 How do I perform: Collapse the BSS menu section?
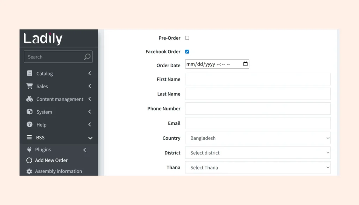tap(90, 138)
